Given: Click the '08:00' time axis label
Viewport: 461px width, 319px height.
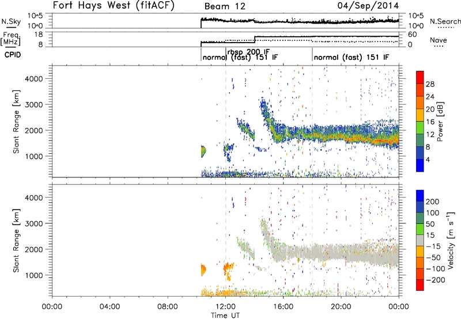Looking at the screenshot, I should (x=168, y=307).
